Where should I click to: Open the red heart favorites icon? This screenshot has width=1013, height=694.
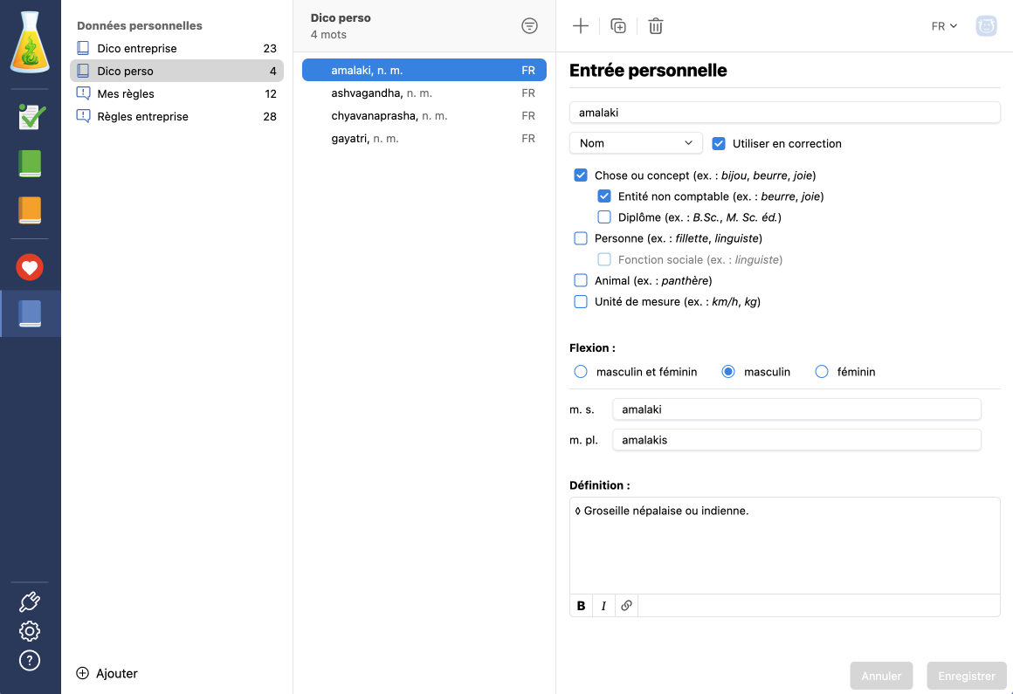coord(31,267)
